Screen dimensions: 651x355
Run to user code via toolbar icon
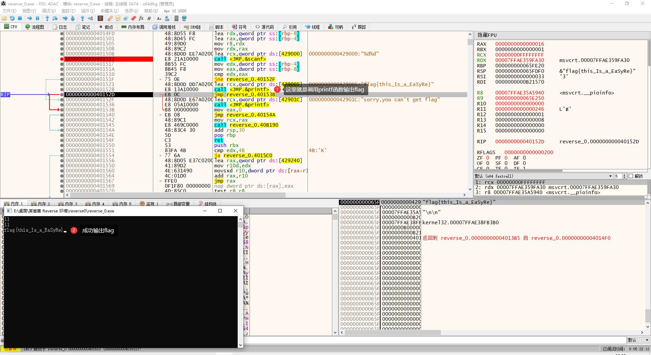tap(90, 18)
